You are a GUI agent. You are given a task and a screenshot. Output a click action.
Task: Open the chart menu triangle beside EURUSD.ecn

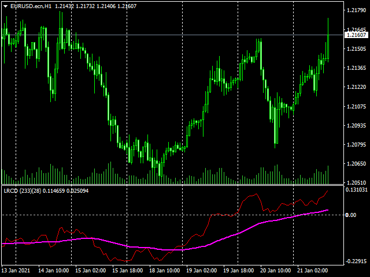(6, 6)
